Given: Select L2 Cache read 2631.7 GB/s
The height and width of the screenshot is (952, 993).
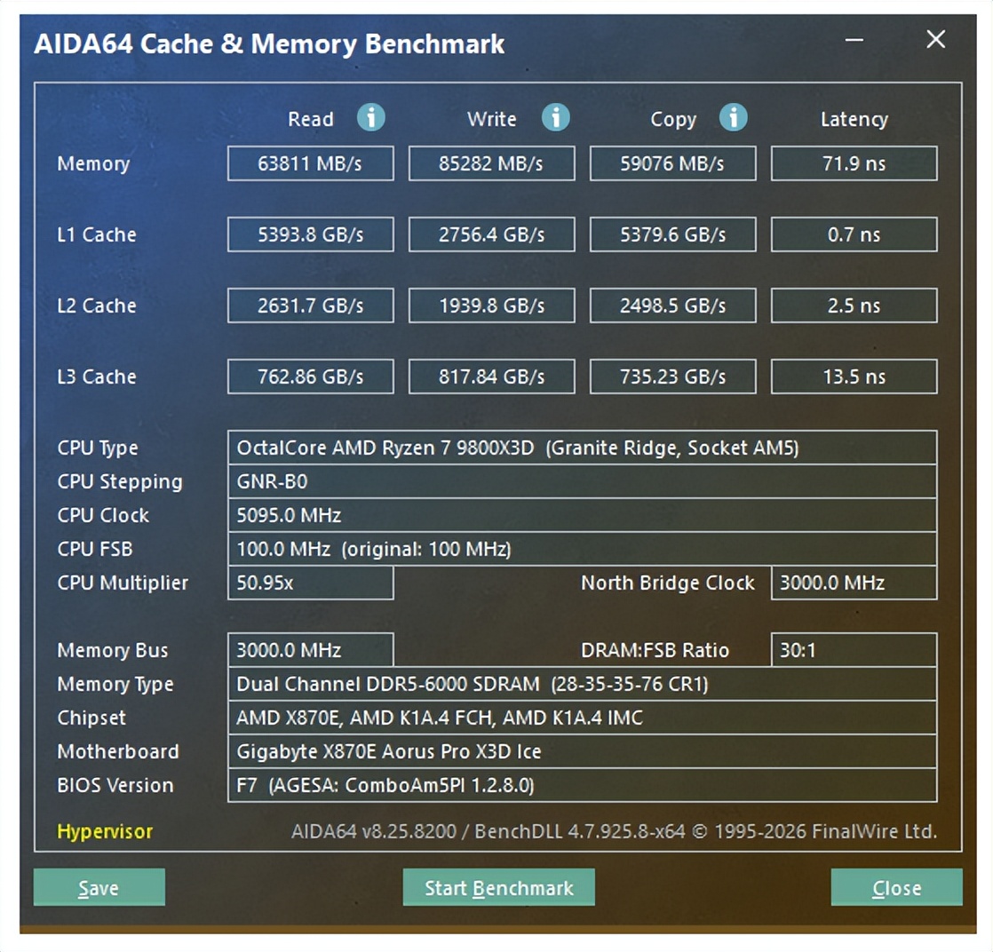Looking at the screenshot, I should click(x=310, y=305).
